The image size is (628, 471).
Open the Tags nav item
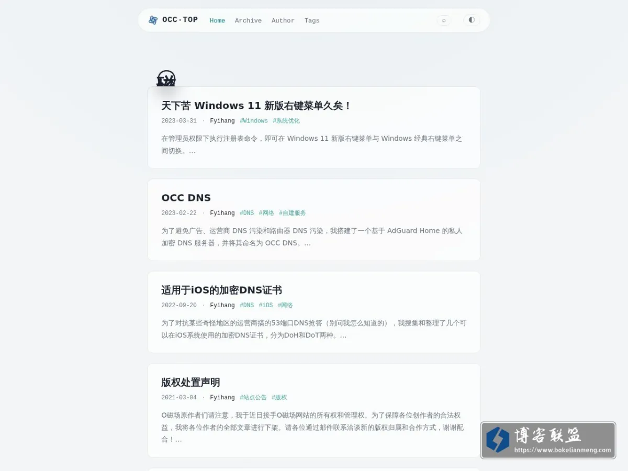[x=312, y=20]
